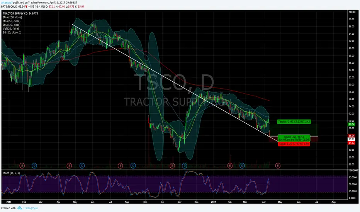This screenshot has width=360, height=212.
Task: Click the 90.00 level on the price axis
Action: (x=352, y=48)
